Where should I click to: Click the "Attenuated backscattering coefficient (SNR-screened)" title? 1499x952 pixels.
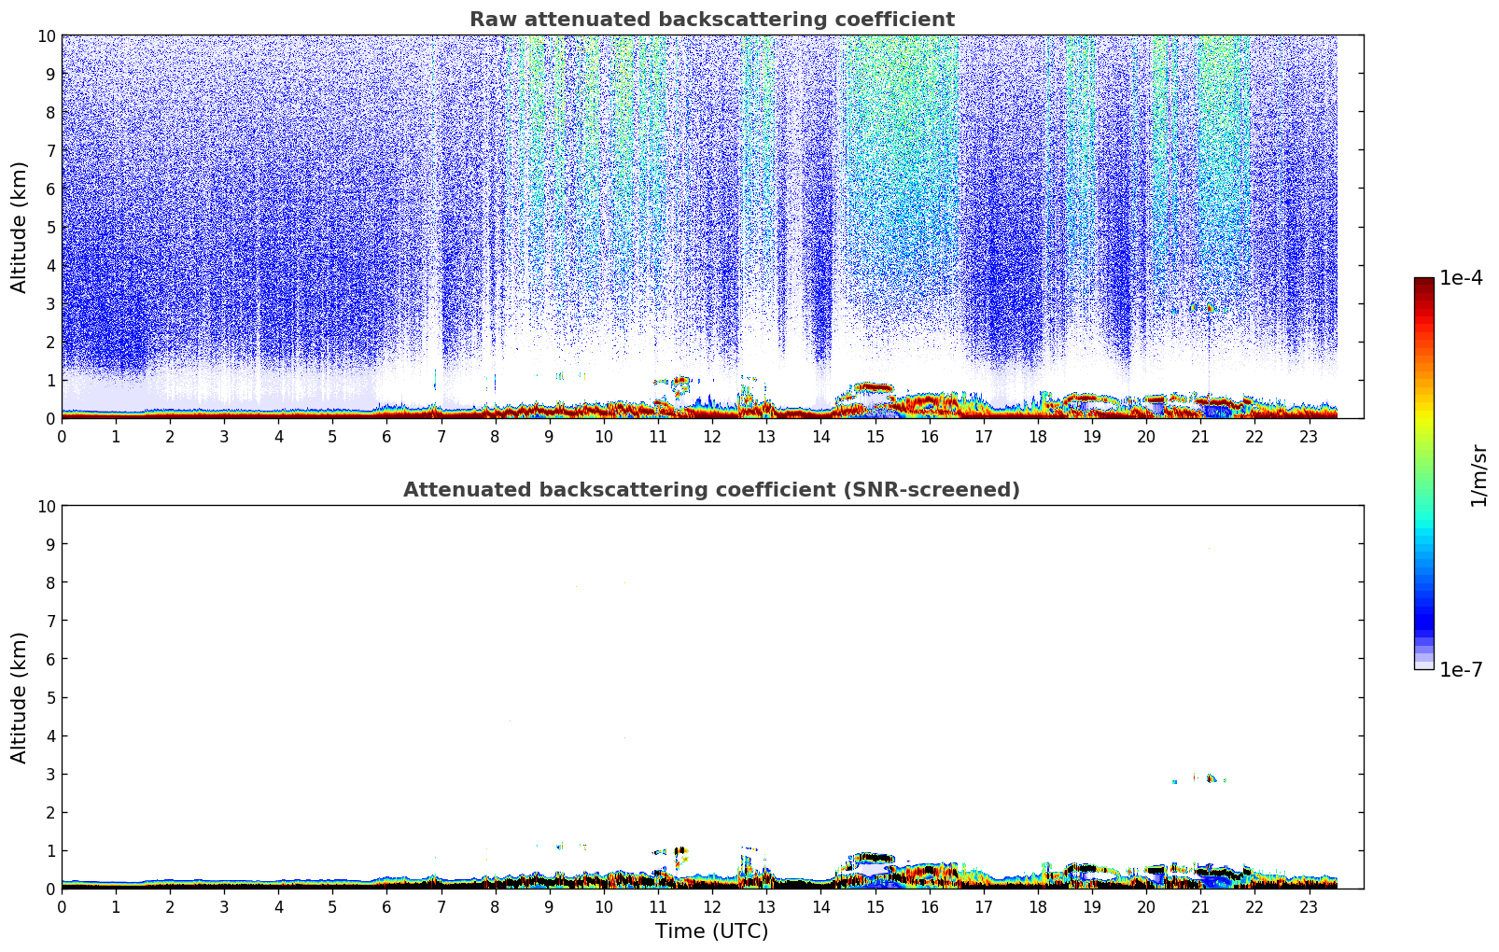point(711,490)
